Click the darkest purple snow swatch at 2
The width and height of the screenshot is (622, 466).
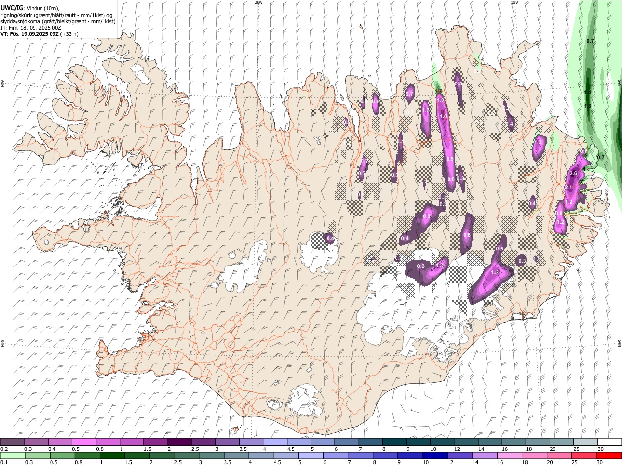[179, 442]
